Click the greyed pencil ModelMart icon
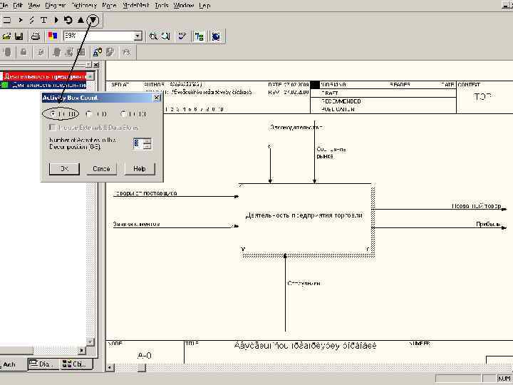Screen dimensions: 513x385 110,52
